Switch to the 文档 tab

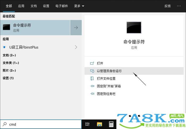click(x=34, y=6)
